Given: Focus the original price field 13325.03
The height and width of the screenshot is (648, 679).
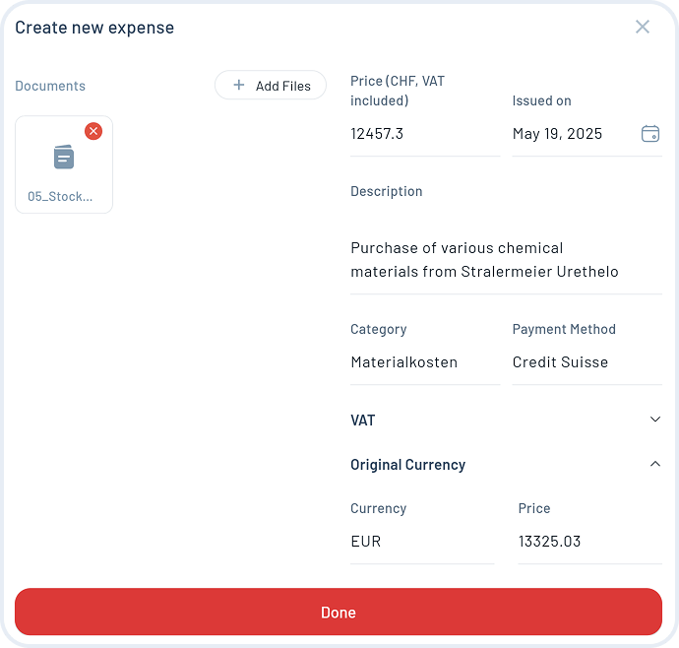Looking at the screenshot, I should click(x=588, y=541).
